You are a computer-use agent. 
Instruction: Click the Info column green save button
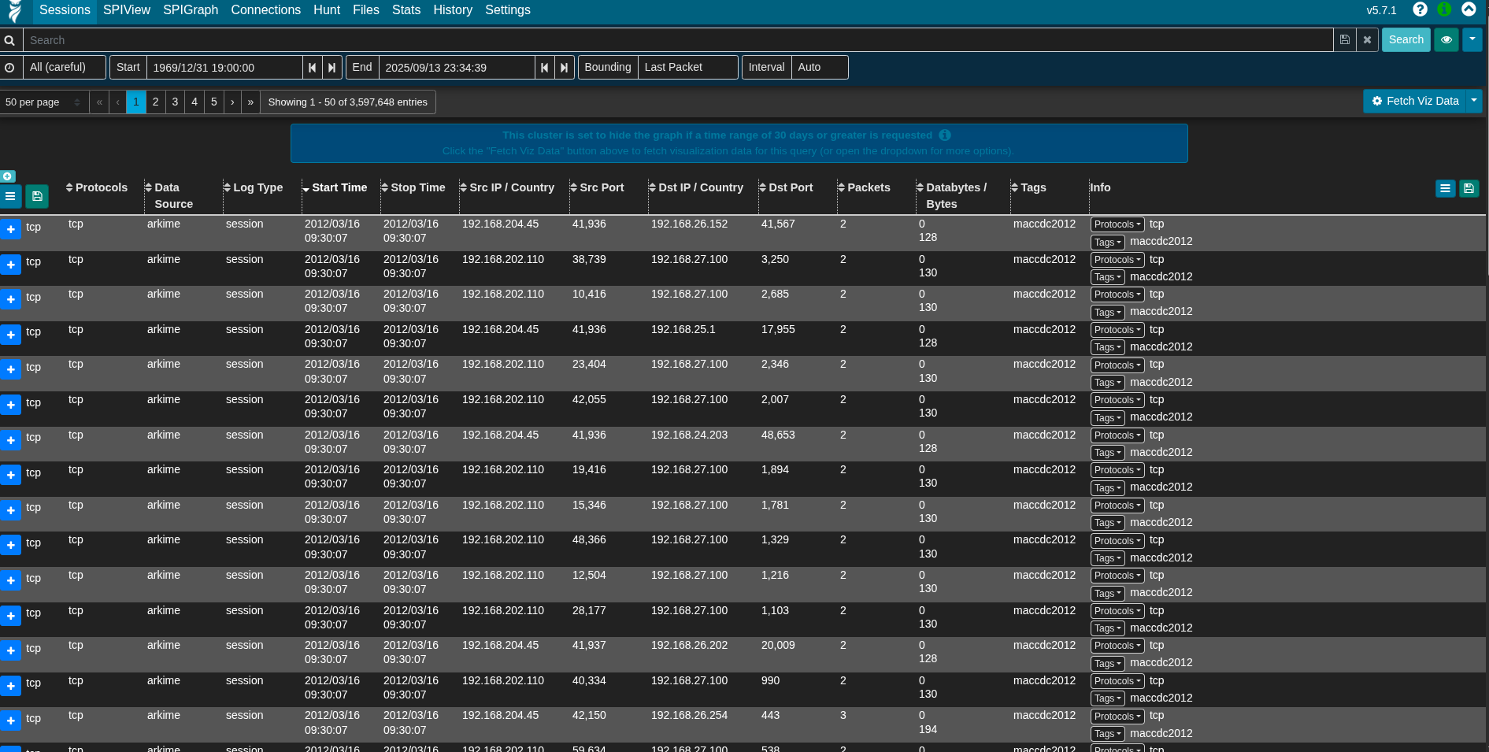point(1469,188)
